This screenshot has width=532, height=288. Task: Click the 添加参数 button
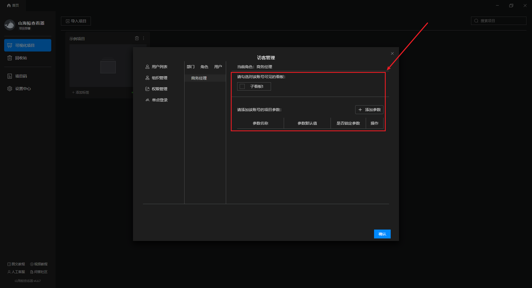tap(369, 110)
